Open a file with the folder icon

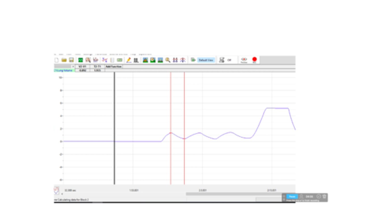pos(64,60)
